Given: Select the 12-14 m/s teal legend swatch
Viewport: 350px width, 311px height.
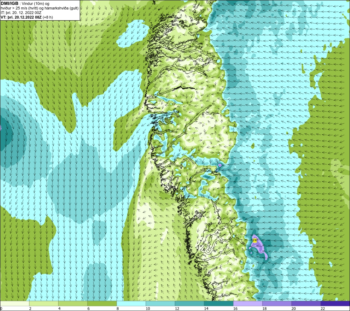Looking at the screenshot, I should click(189, 303).
